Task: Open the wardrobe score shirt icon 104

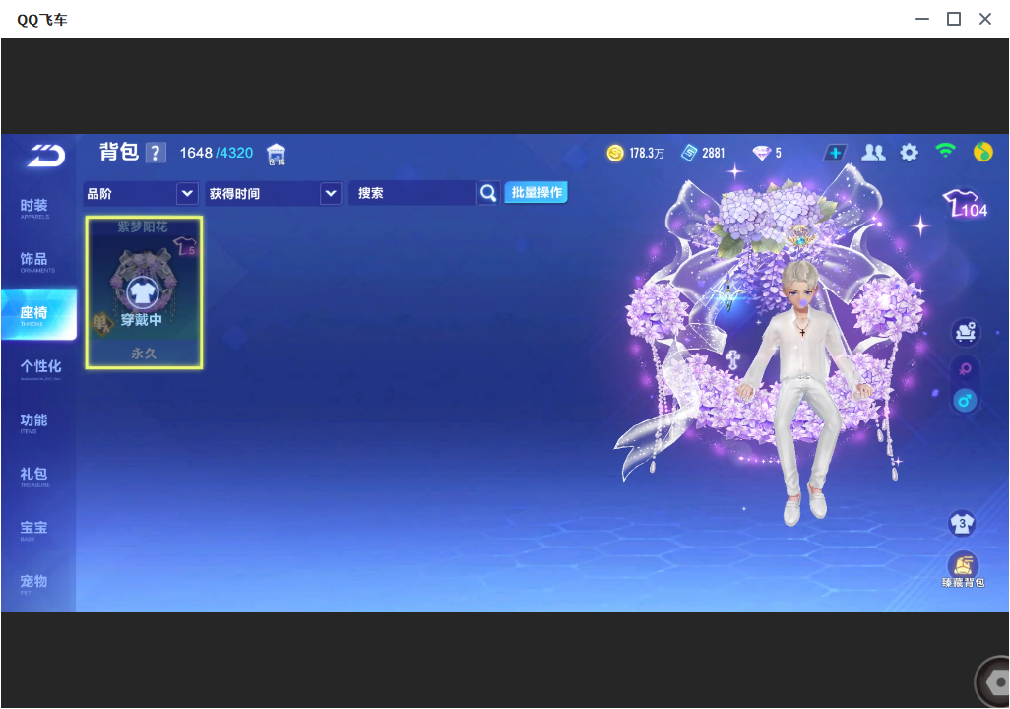Action: (965, 204)
